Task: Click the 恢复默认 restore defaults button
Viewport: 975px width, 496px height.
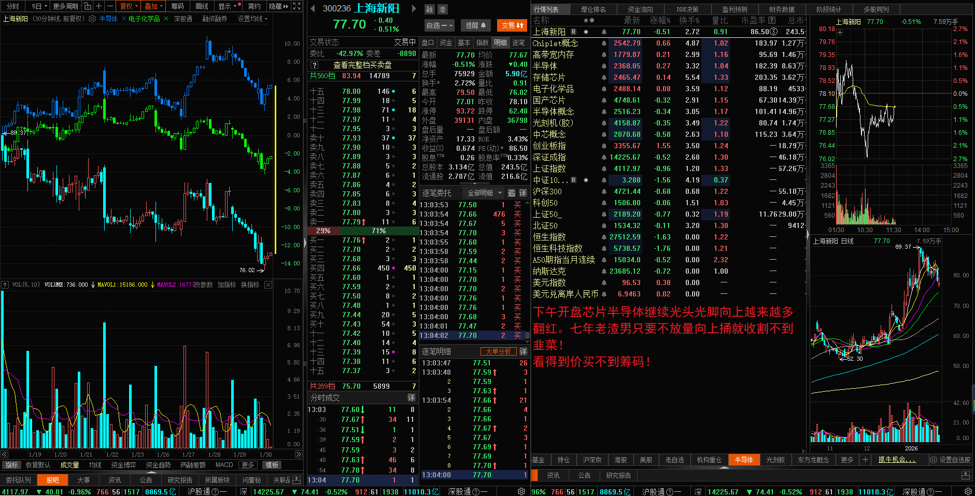Action: click(38, 465)
